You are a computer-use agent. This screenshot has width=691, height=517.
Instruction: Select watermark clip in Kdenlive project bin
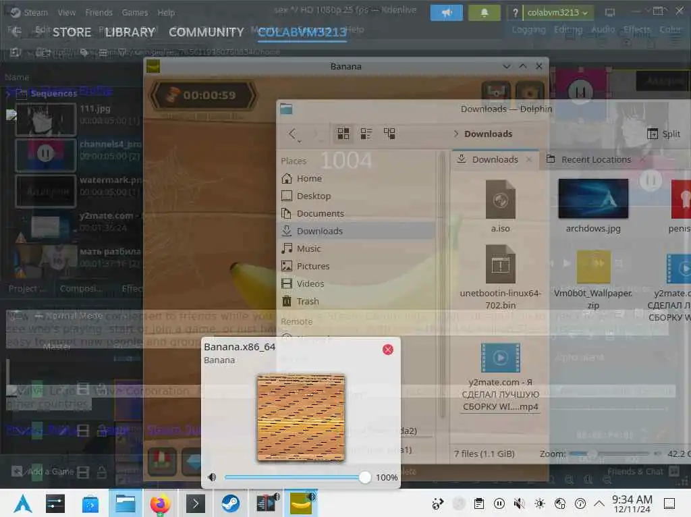(77, 191)
